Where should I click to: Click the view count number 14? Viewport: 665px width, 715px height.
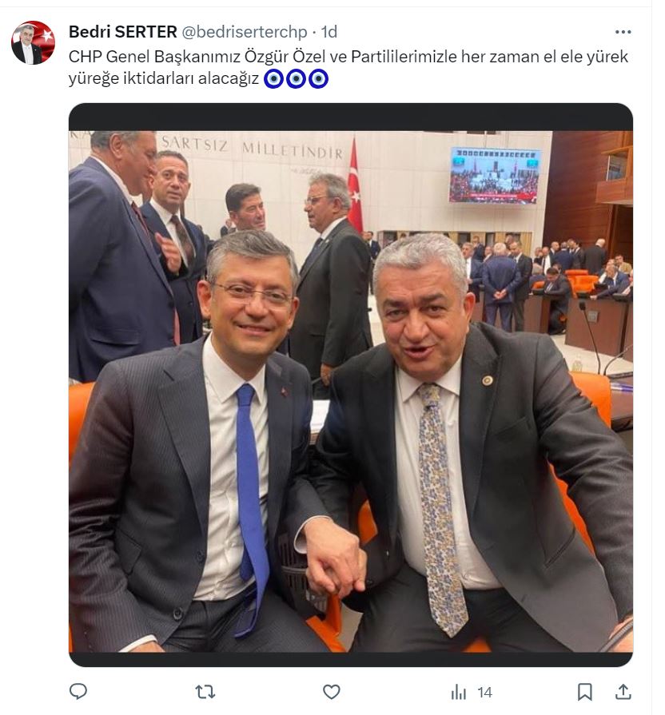485,693
